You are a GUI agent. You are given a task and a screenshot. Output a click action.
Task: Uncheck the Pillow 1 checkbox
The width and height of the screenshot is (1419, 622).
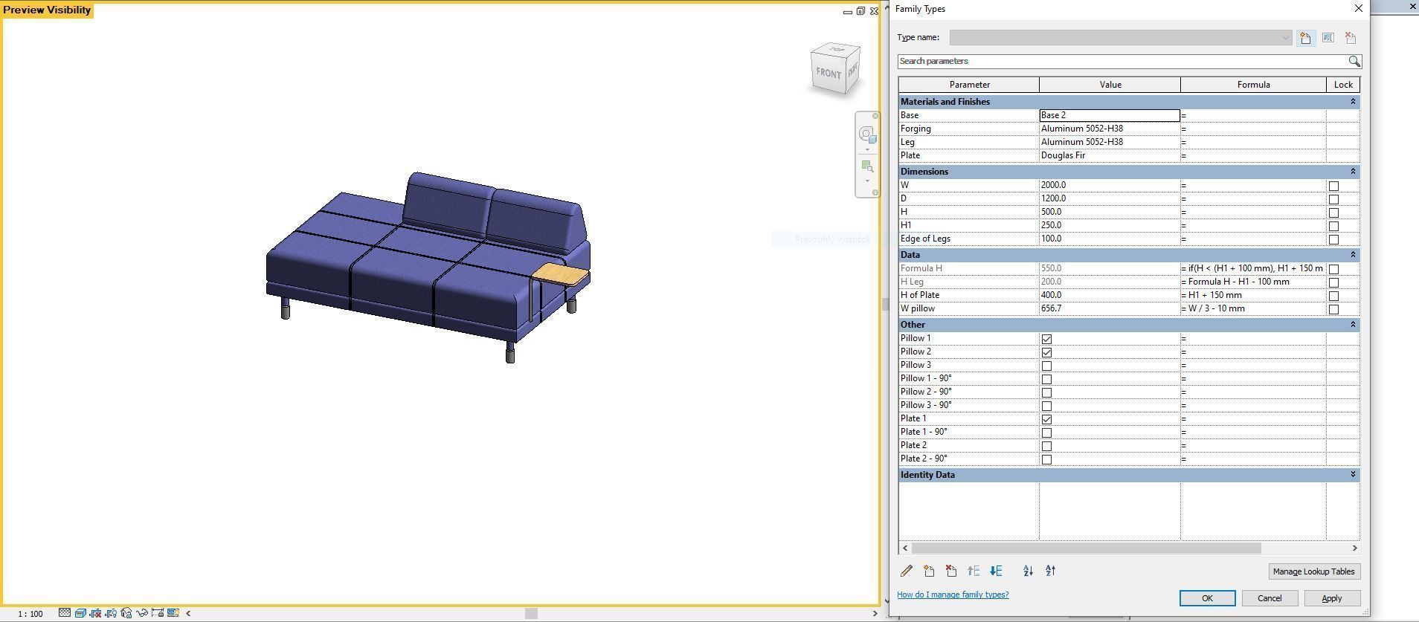1046,339
